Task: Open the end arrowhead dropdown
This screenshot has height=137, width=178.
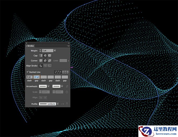Action: [x=62, y=86]
